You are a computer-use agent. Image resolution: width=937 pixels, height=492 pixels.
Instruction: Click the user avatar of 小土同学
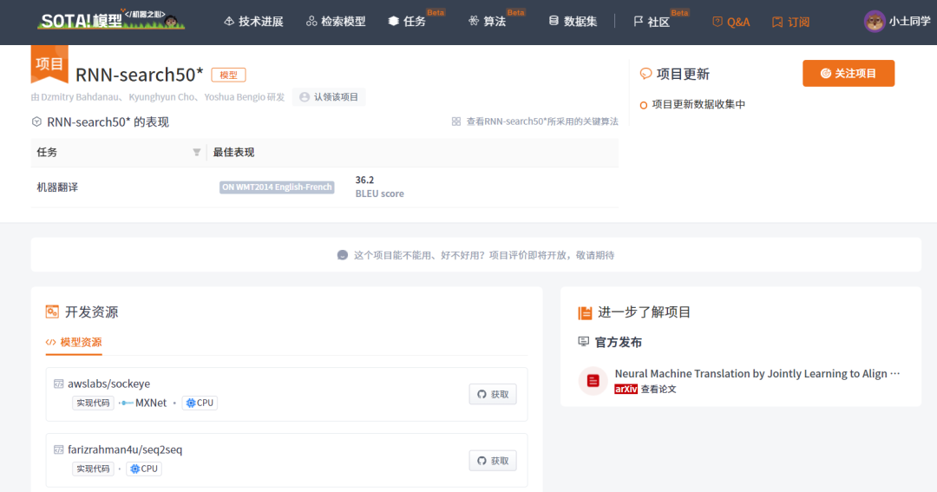(875, 22)
